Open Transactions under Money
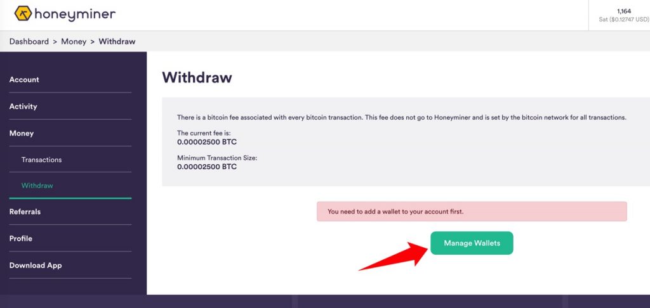650x308 pixels. coord(41,160)
